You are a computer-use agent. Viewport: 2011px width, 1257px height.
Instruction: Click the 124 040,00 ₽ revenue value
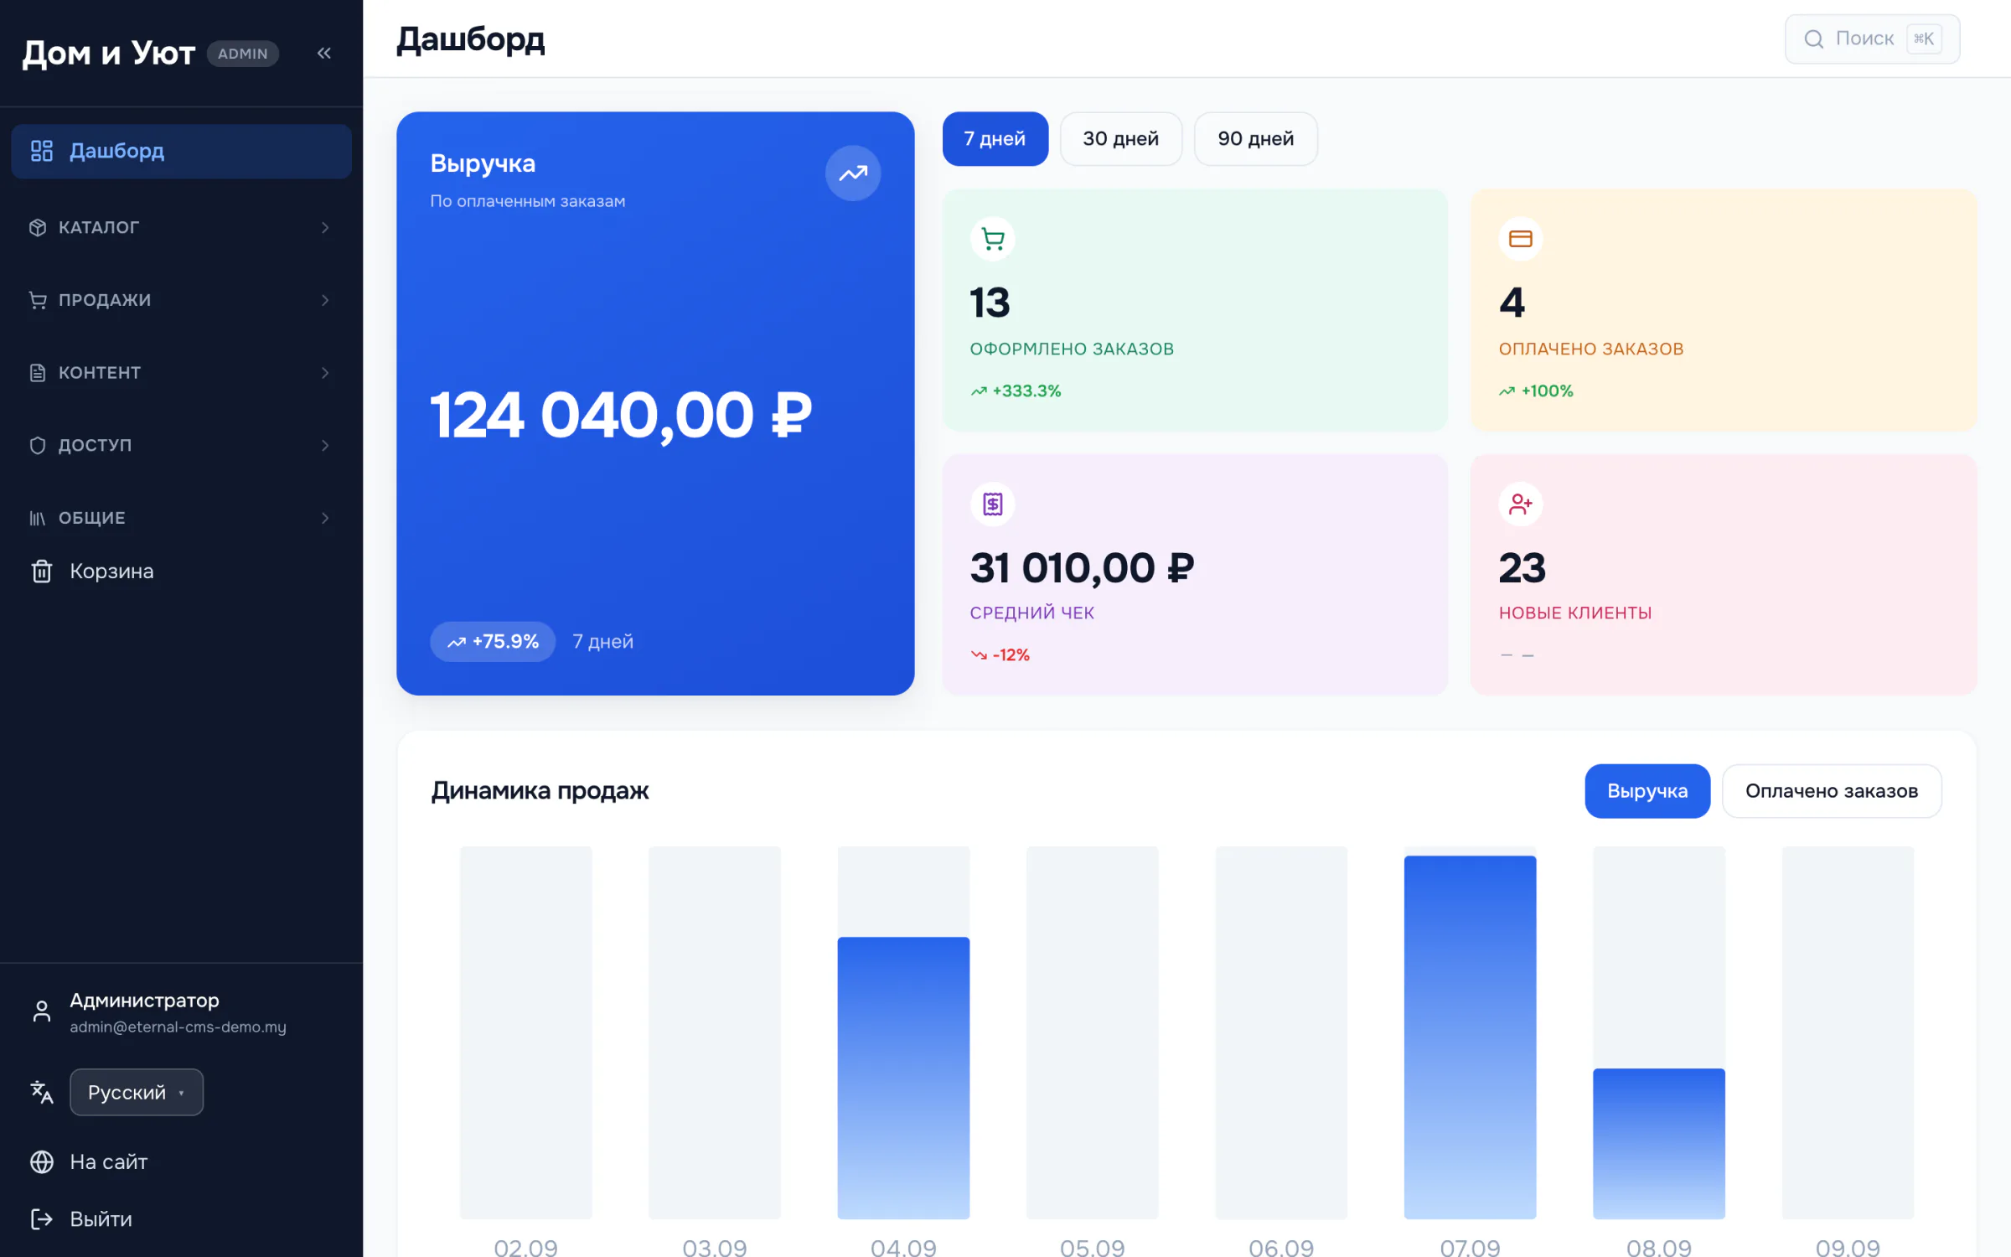pos(621,416)
